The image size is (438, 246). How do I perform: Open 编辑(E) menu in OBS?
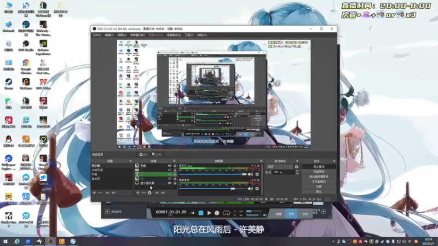pyautogui.click(x=109, y=35)
